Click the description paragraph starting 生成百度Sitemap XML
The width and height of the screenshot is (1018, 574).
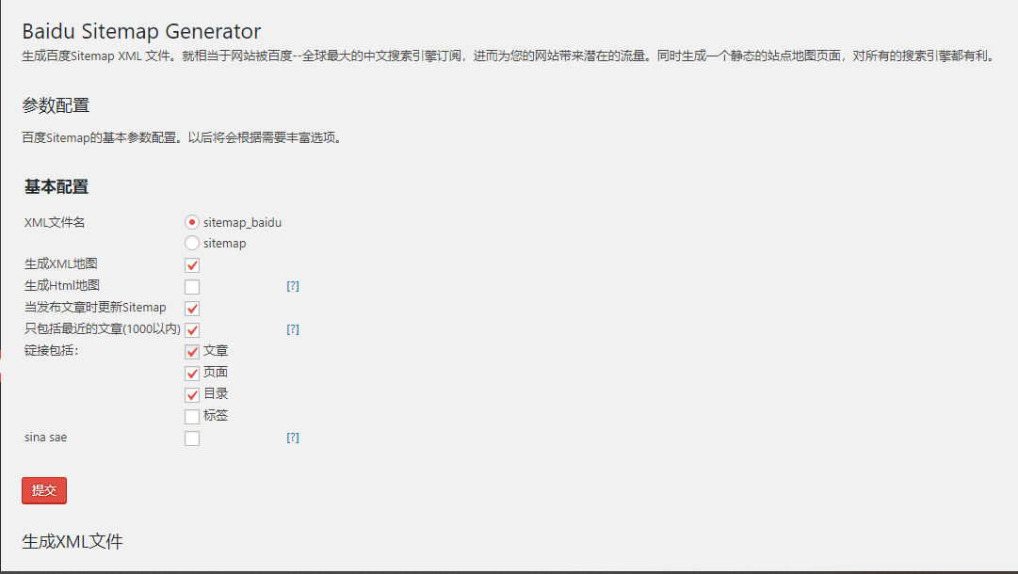(509, 56)
